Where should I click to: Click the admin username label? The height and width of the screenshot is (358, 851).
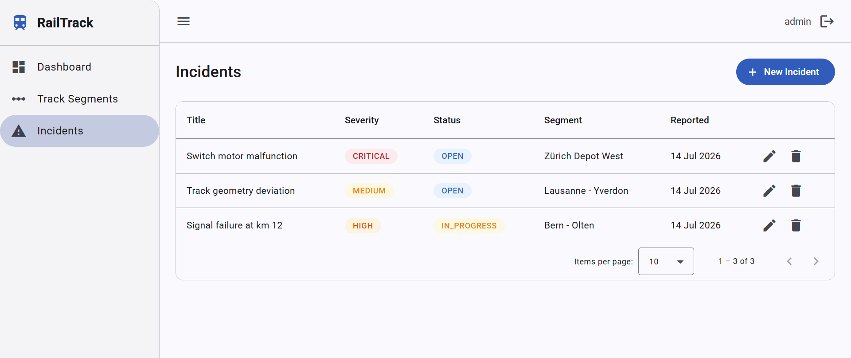pyautogui.click(x=798, y=21)
